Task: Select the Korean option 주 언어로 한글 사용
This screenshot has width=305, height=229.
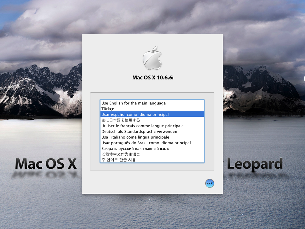Action: pos(152,160)
